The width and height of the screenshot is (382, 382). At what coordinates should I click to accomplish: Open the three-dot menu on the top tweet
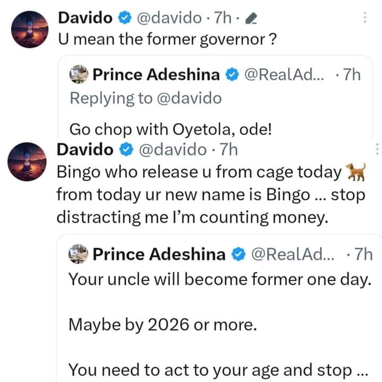(x=364, y=18)
